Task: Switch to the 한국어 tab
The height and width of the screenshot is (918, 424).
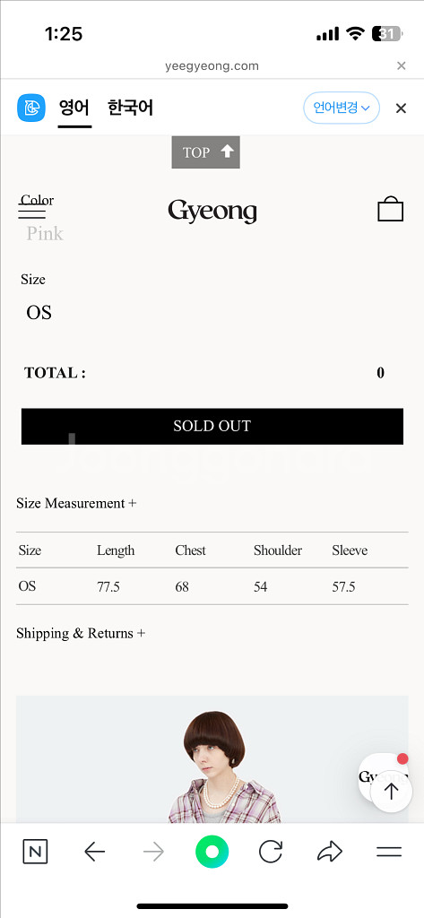Action: (130, 108)
